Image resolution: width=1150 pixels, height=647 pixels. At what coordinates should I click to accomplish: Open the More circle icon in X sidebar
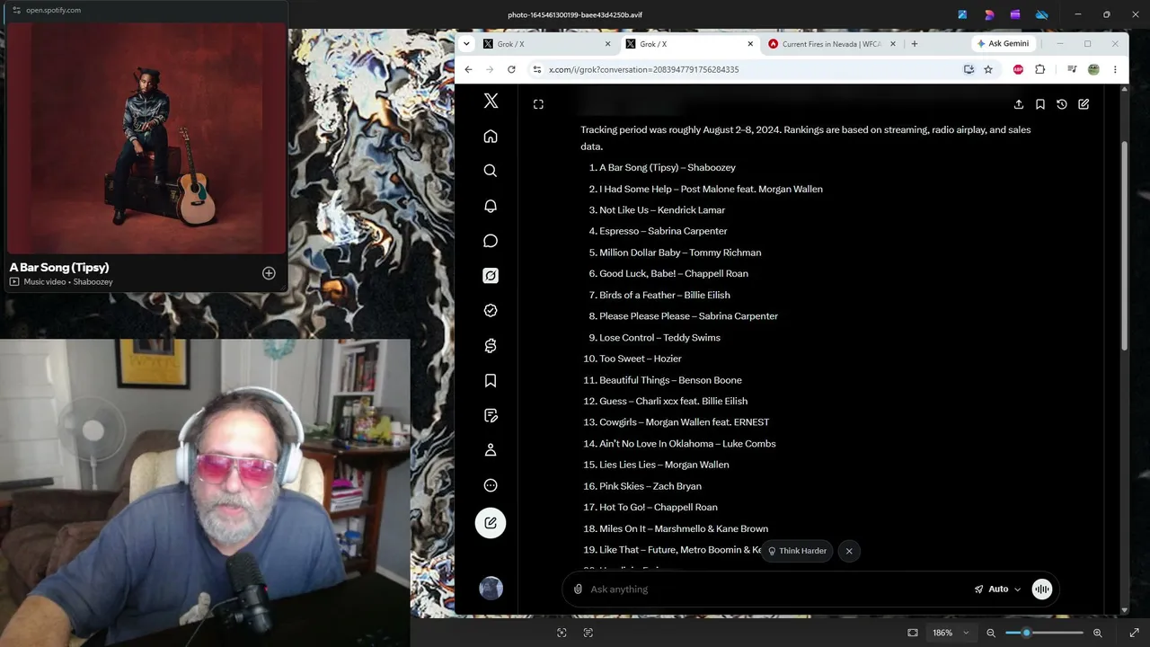[491, 485]
